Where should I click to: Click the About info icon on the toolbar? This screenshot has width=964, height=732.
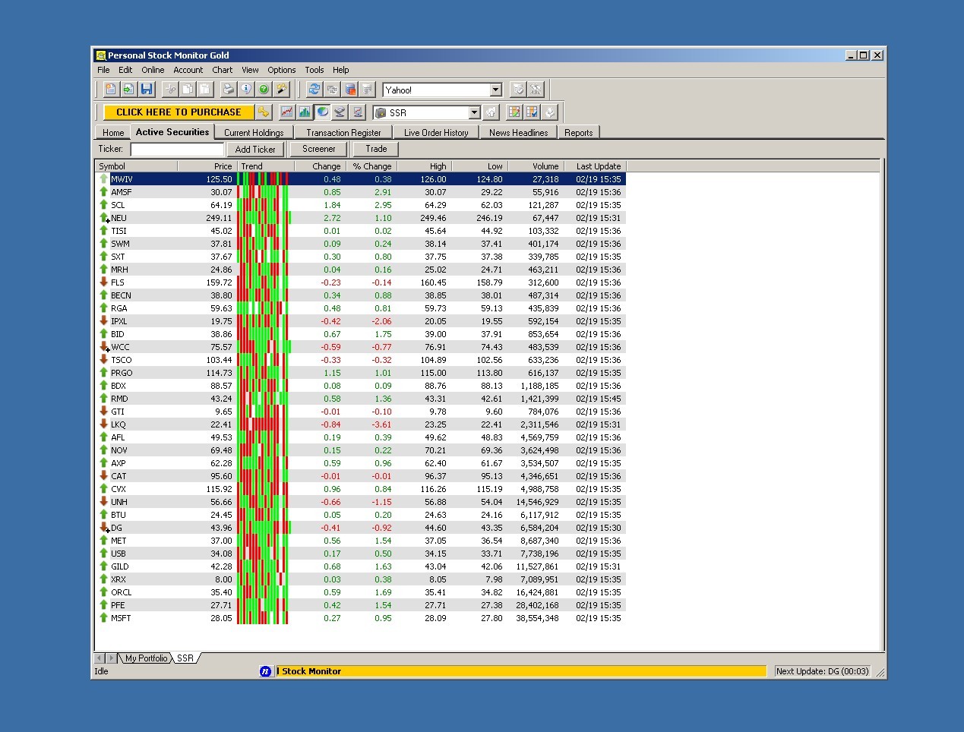(x=245, y=89)
